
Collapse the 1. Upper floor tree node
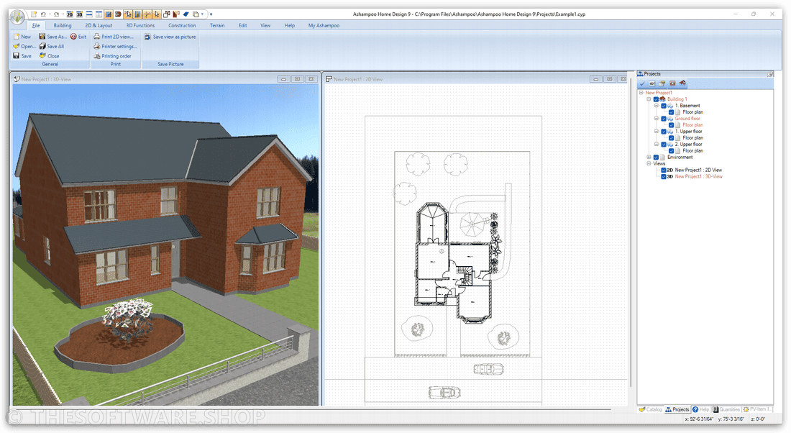click(657, 132)
